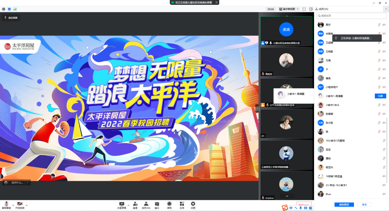Turn on camera with 开启视频
389x211 pixels.
tap(20, 205)
